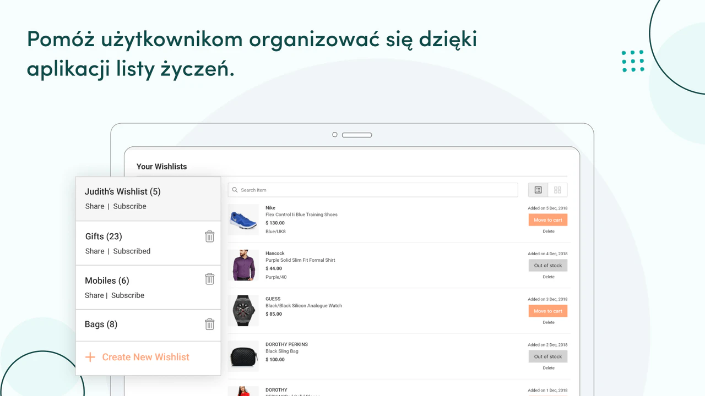
Task: Click Out of stock for Hancock shirt
Action: click(548, 266)
